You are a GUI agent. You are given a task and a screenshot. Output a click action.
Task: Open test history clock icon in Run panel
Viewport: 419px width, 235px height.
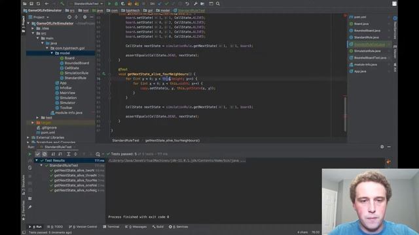pos(98,154)
